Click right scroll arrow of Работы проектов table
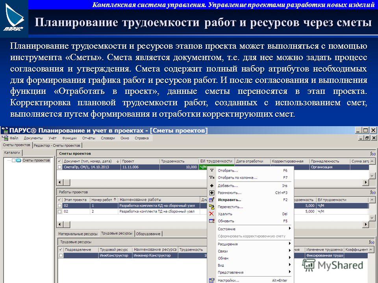This screenshot has height=283, width=378. tap(366, 224)
